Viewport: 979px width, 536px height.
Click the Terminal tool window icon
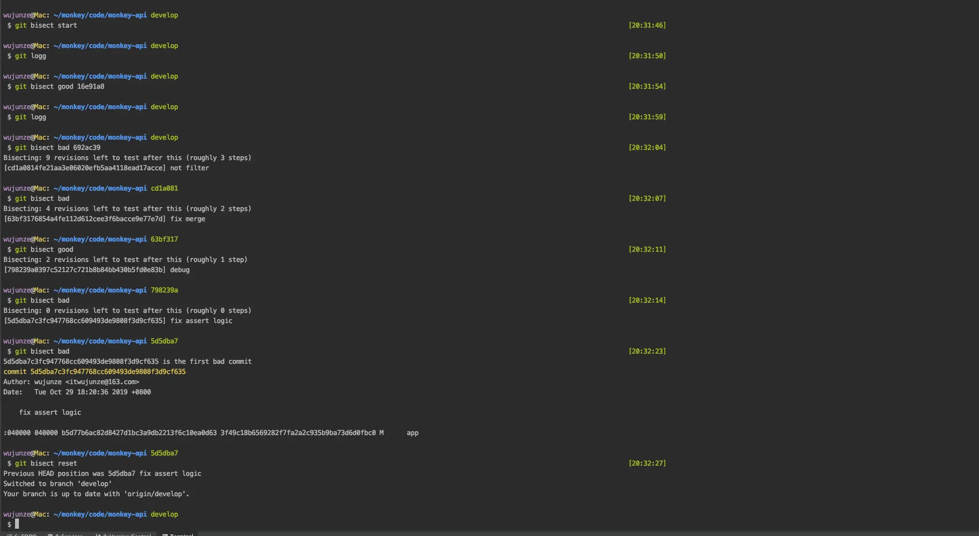coord(165,535)
